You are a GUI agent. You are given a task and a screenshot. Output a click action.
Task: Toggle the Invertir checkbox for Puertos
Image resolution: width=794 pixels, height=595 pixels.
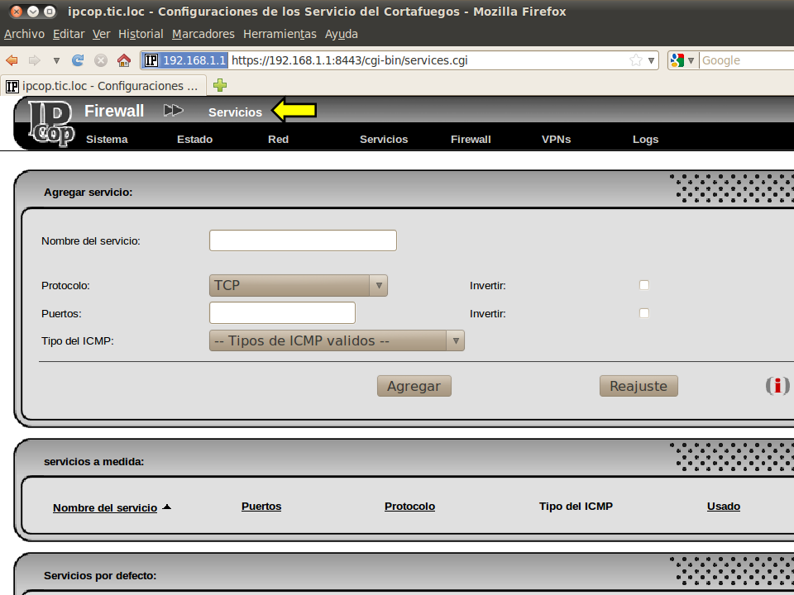[644, 313]
